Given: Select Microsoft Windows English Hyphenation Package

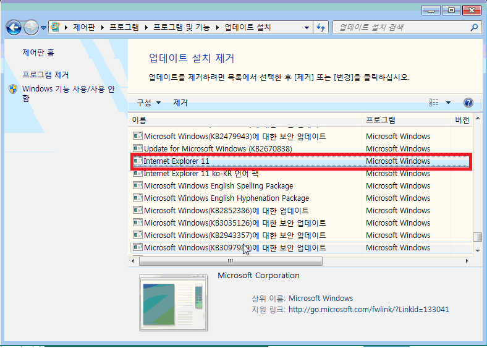Looking at the screenshot, I should (300, 198).
